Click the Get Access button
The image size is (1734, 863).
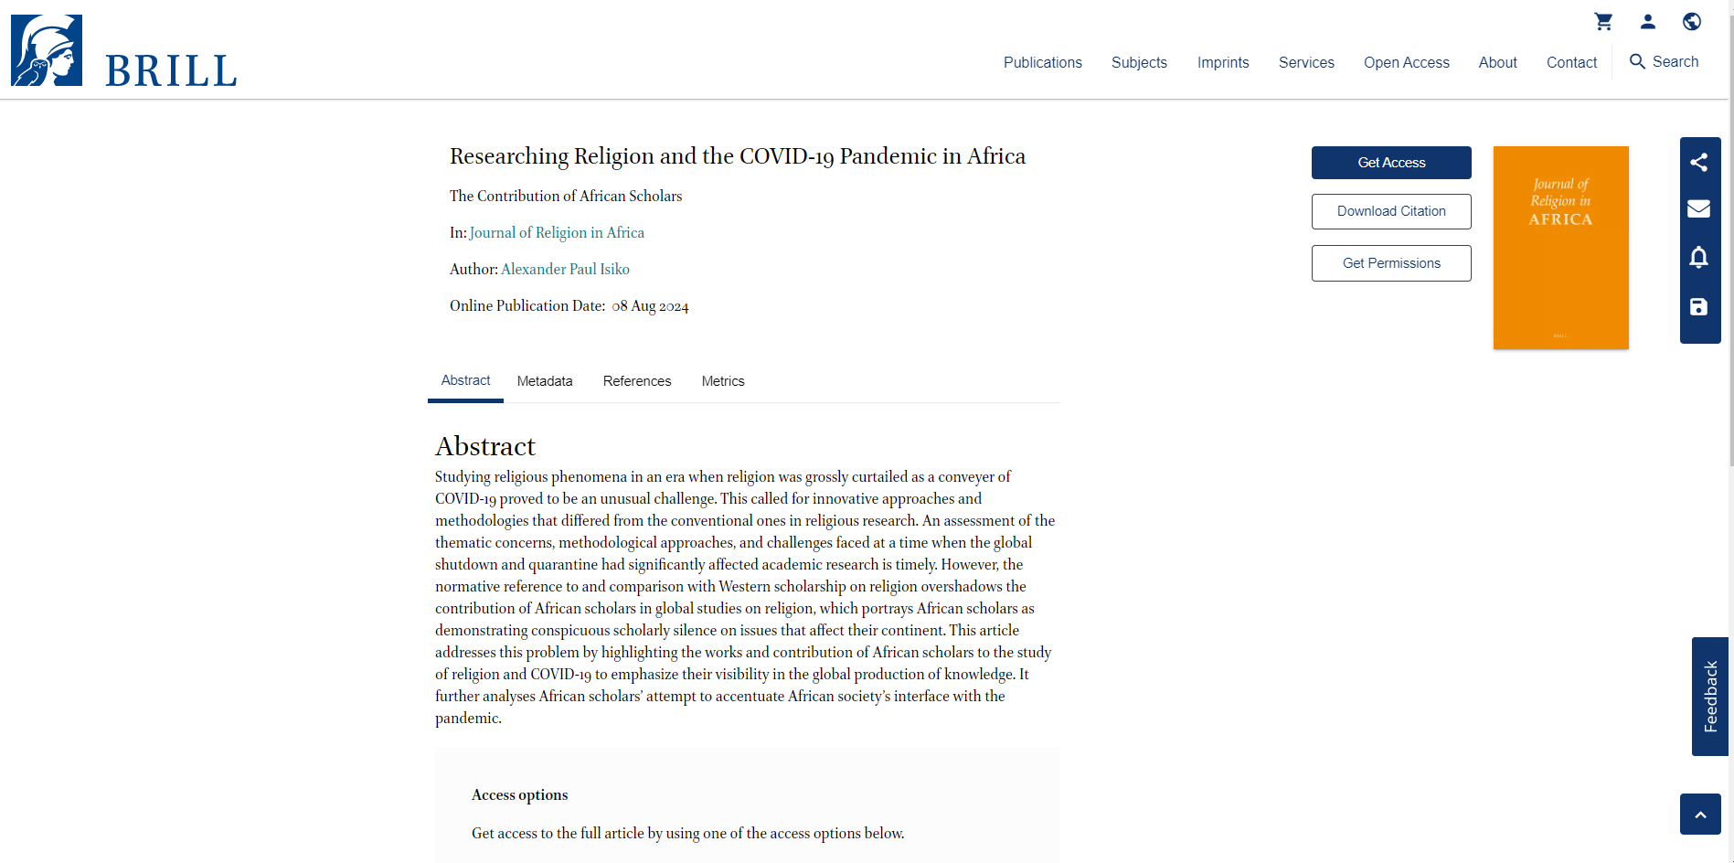(x=1391, y=163)
